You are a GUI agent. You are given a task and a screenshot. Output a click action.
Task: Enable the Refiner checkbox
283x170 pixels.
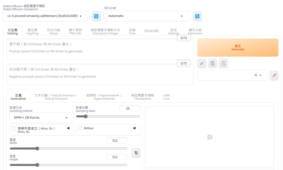pyautogui.click(x=80, y=128)
